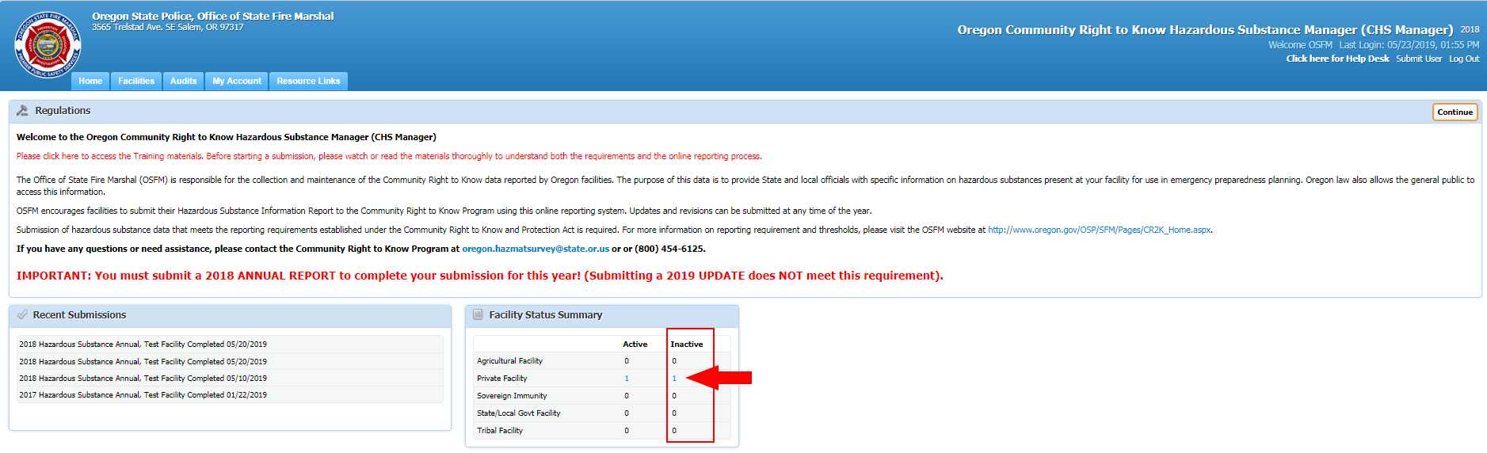
Task: Switch to the Audits tab
Action: point(183,81)
